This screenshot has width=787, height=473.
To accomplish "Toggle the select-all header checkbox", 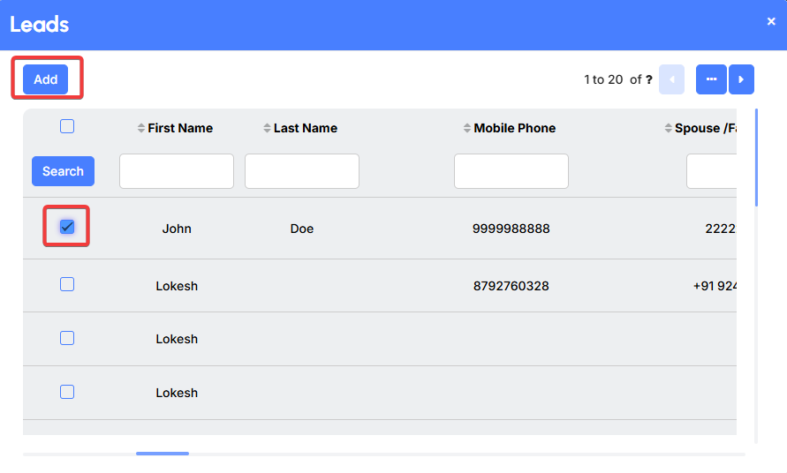I will pyautogui.click(x=67, y=126).
